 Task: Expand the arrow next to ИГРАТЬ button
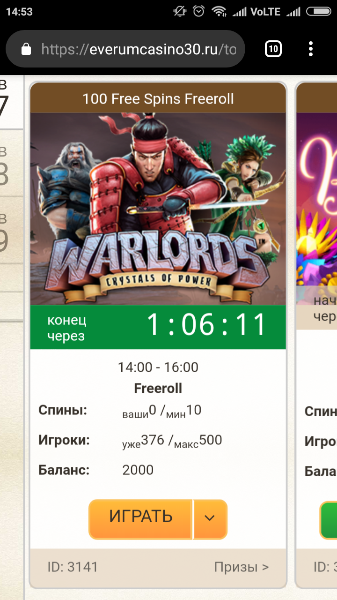210,518
